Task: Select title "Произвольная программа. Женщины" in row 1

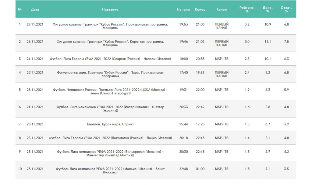Action: pyautogui.click(x=110, y=26)
